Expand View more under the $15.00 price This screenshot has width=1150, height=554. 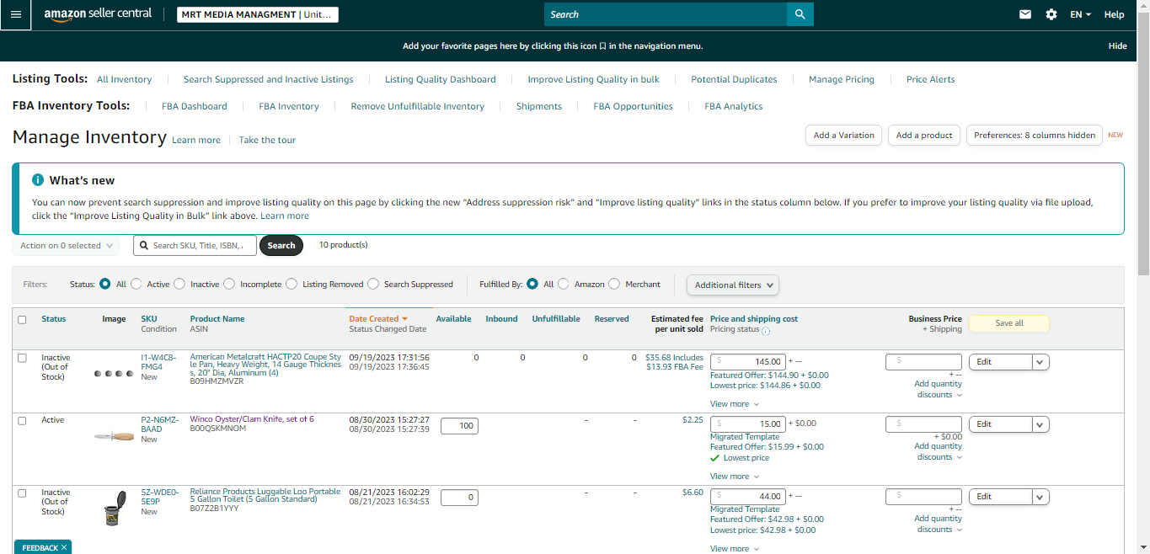tap(735, 477)
